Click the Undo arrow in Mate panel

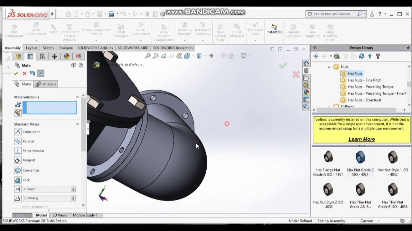pyautogui.click(x=32, y=73)
